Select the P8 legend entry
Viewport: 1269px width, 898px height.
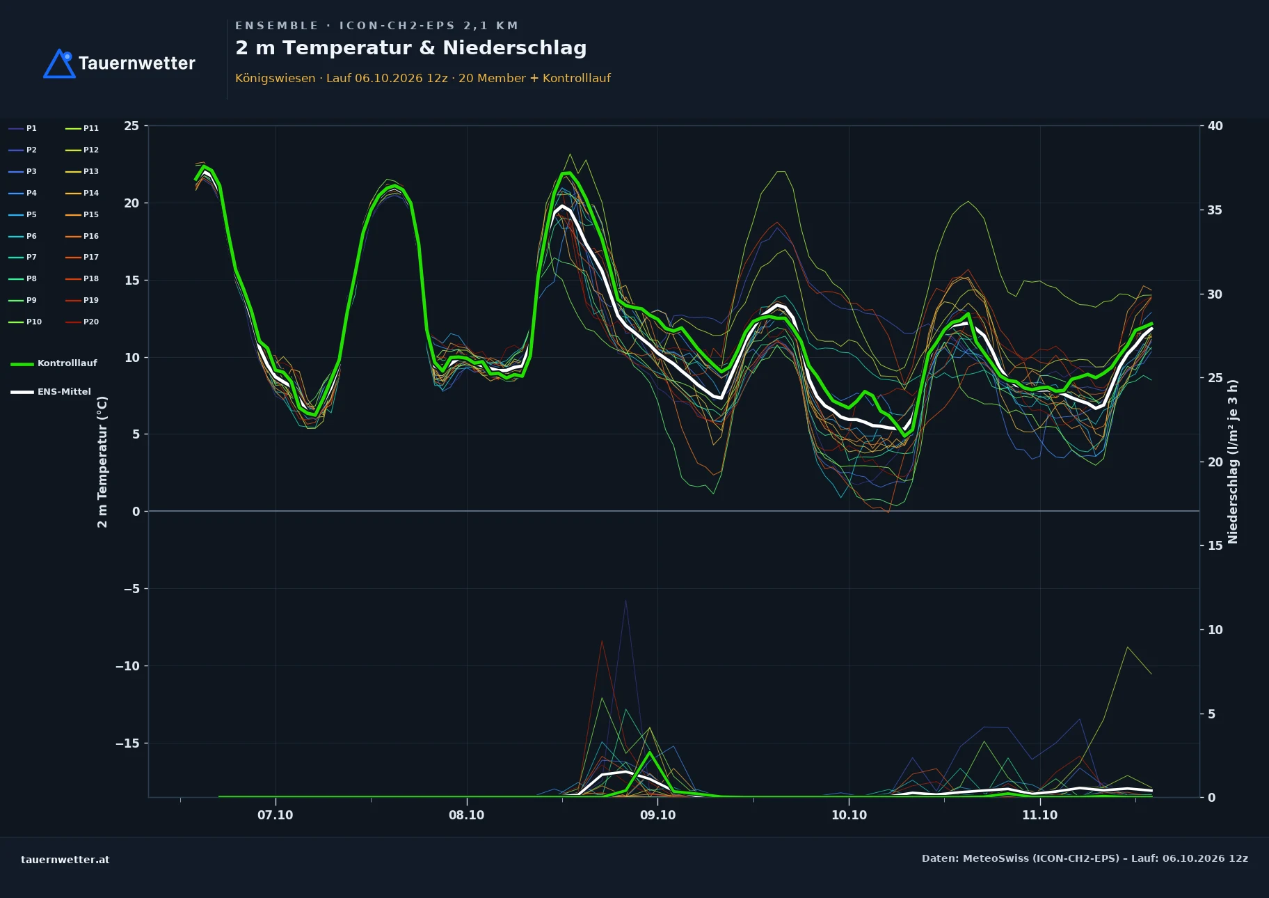(x=22, y=278)
